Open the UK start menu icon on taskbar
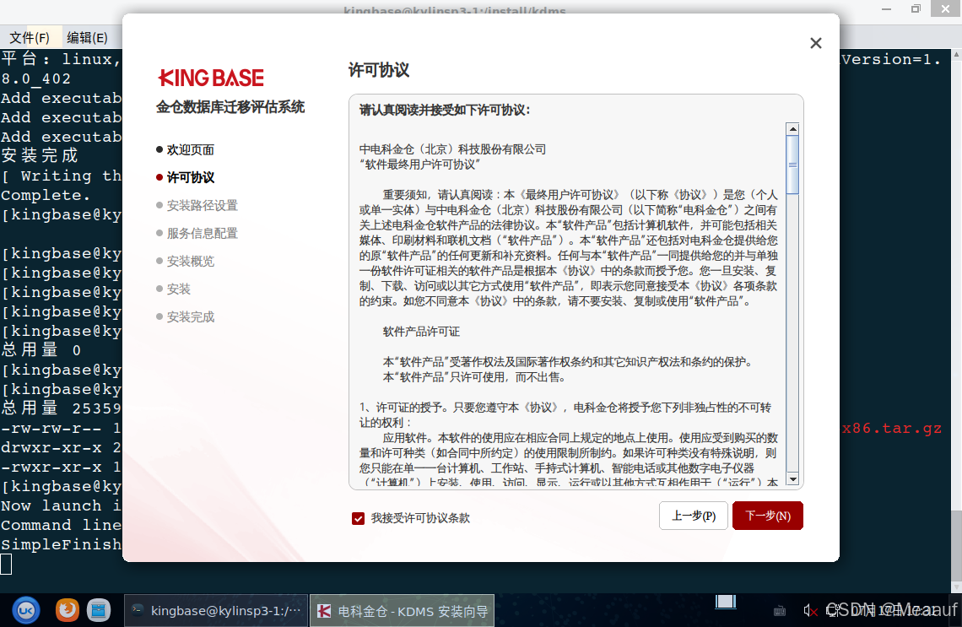This screenshot has height=627, width=962. (26, 610)
